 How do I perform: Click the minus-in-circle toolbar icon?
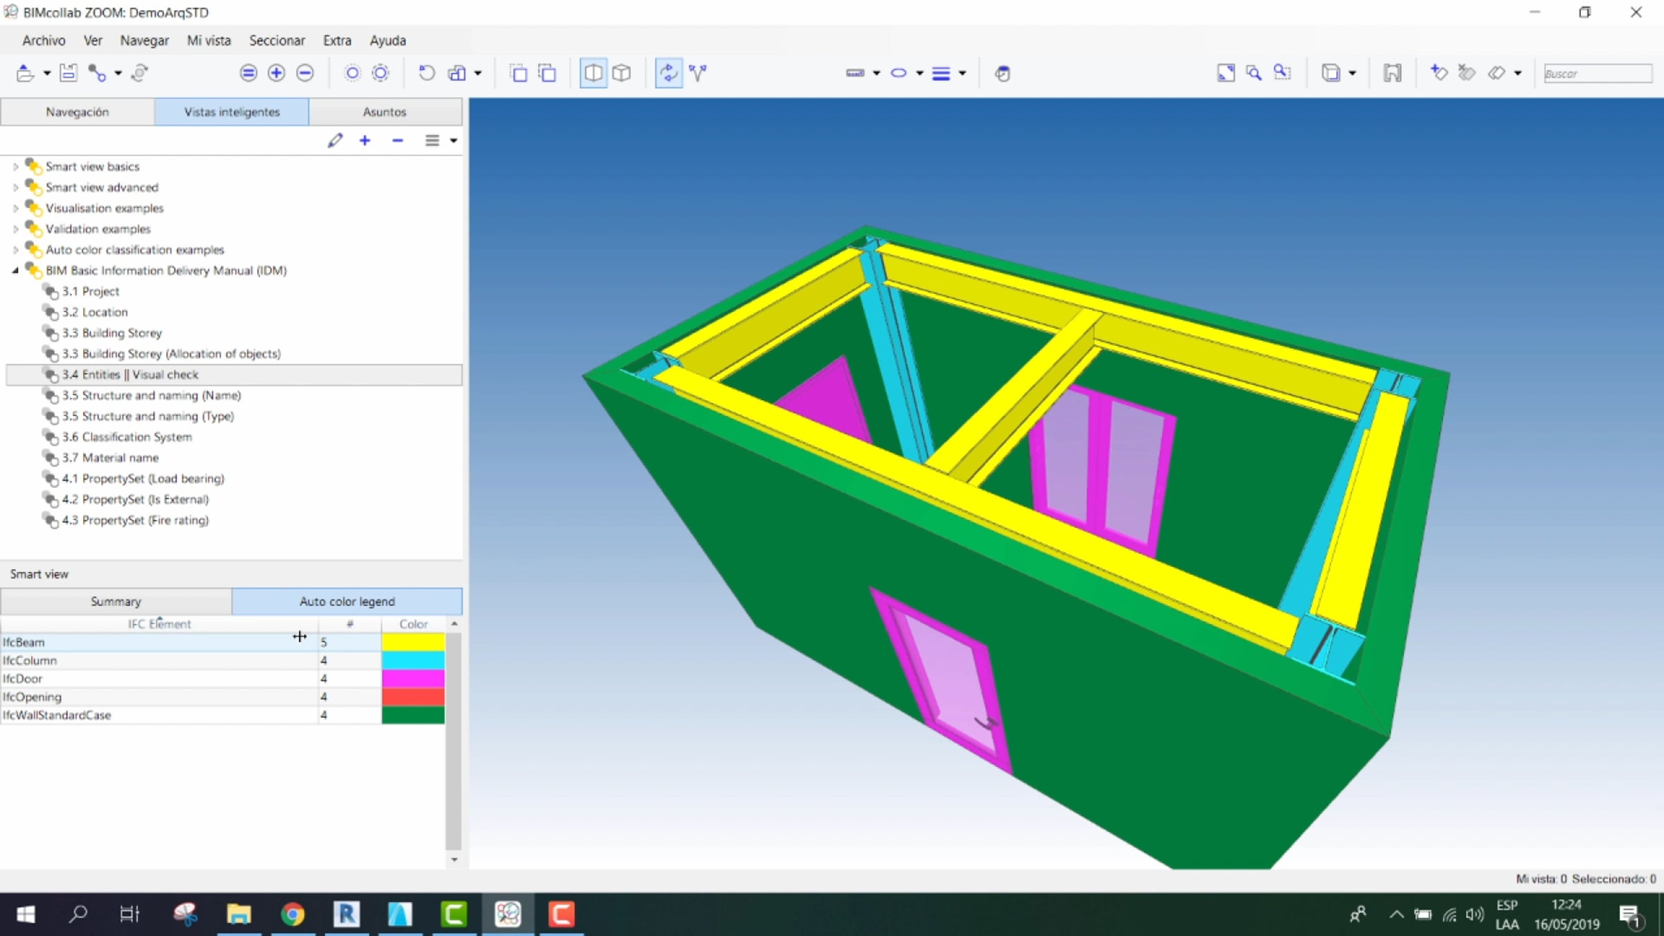point(304,73)
